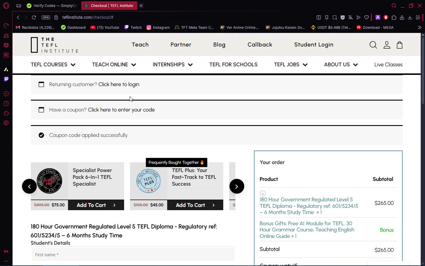Take a snapshot with the dashed-square icon
Screen dimensions: 425x266
pos(335,17)
